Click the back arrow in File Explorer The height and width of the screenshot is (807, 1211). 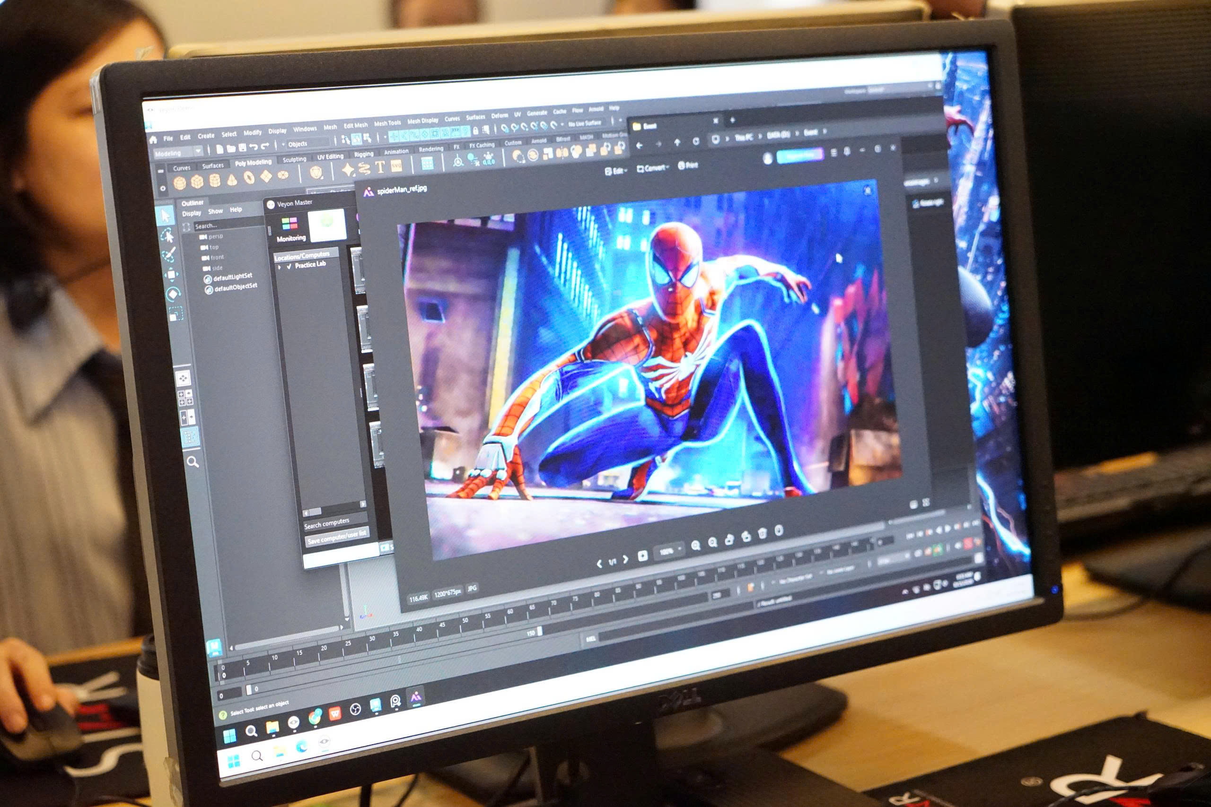[640, 146]
